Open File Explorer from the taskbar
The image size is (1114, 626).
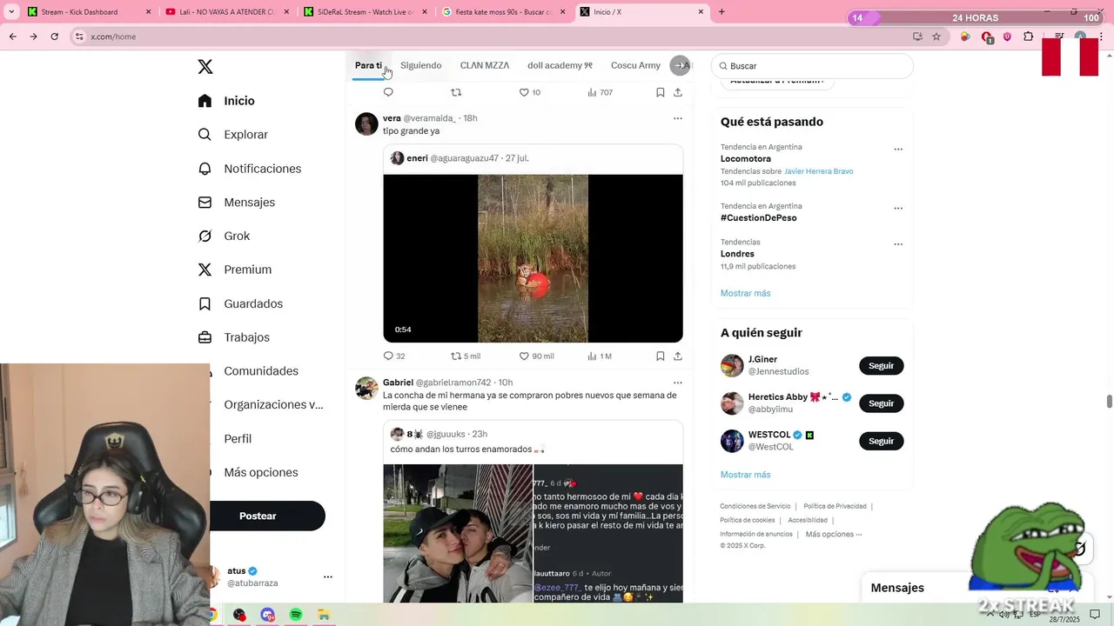pos(324,615)
